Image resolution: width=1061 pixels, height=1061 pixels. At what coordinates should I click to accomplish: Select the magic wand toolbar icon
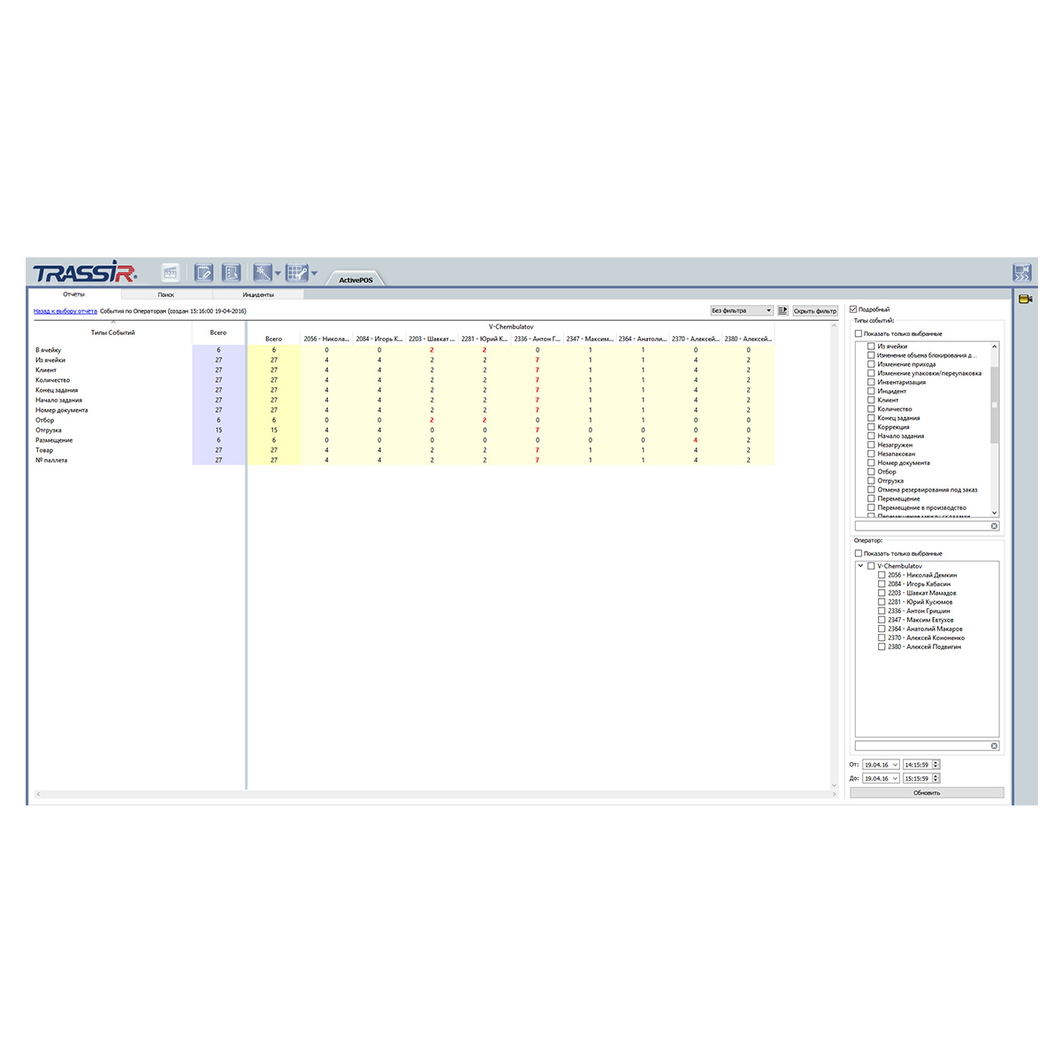[x=263, y=273]
